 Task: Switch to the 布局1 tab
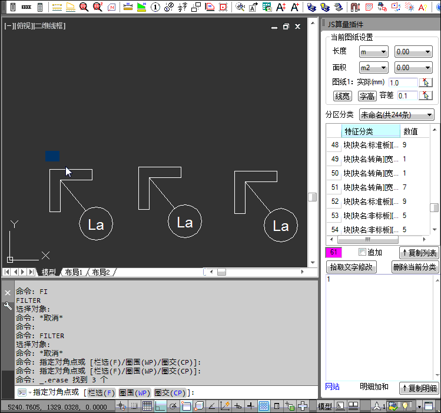pos(74,272)
